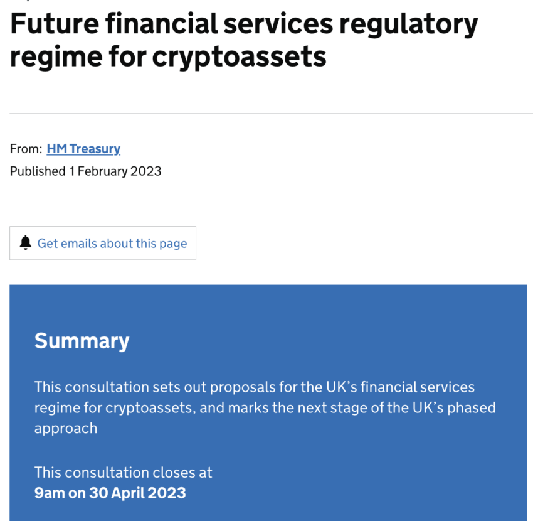The height and width of the screenshot is (521, 533).
Task: Click the word 'approach' in the summary
Action: tap(66, 428)
